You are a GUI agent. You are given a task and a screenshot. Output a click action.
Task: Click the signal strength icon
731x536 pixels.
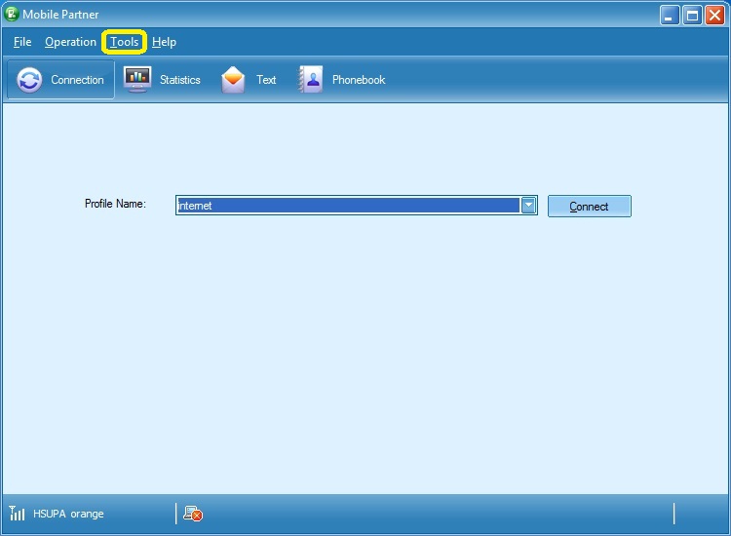(x=17, y=514)
